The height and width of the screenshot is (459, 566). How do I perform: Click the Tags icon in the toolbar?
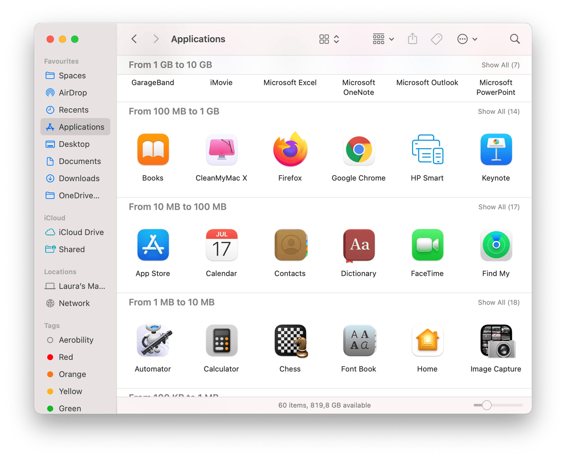click(x=436, y=39)
